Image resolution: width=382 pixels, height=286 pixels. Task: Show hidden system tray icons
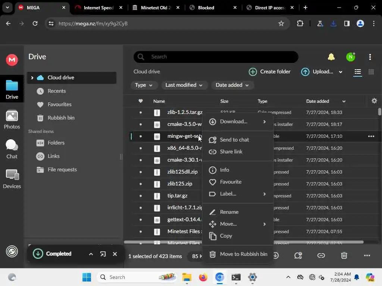click(288, 277)
